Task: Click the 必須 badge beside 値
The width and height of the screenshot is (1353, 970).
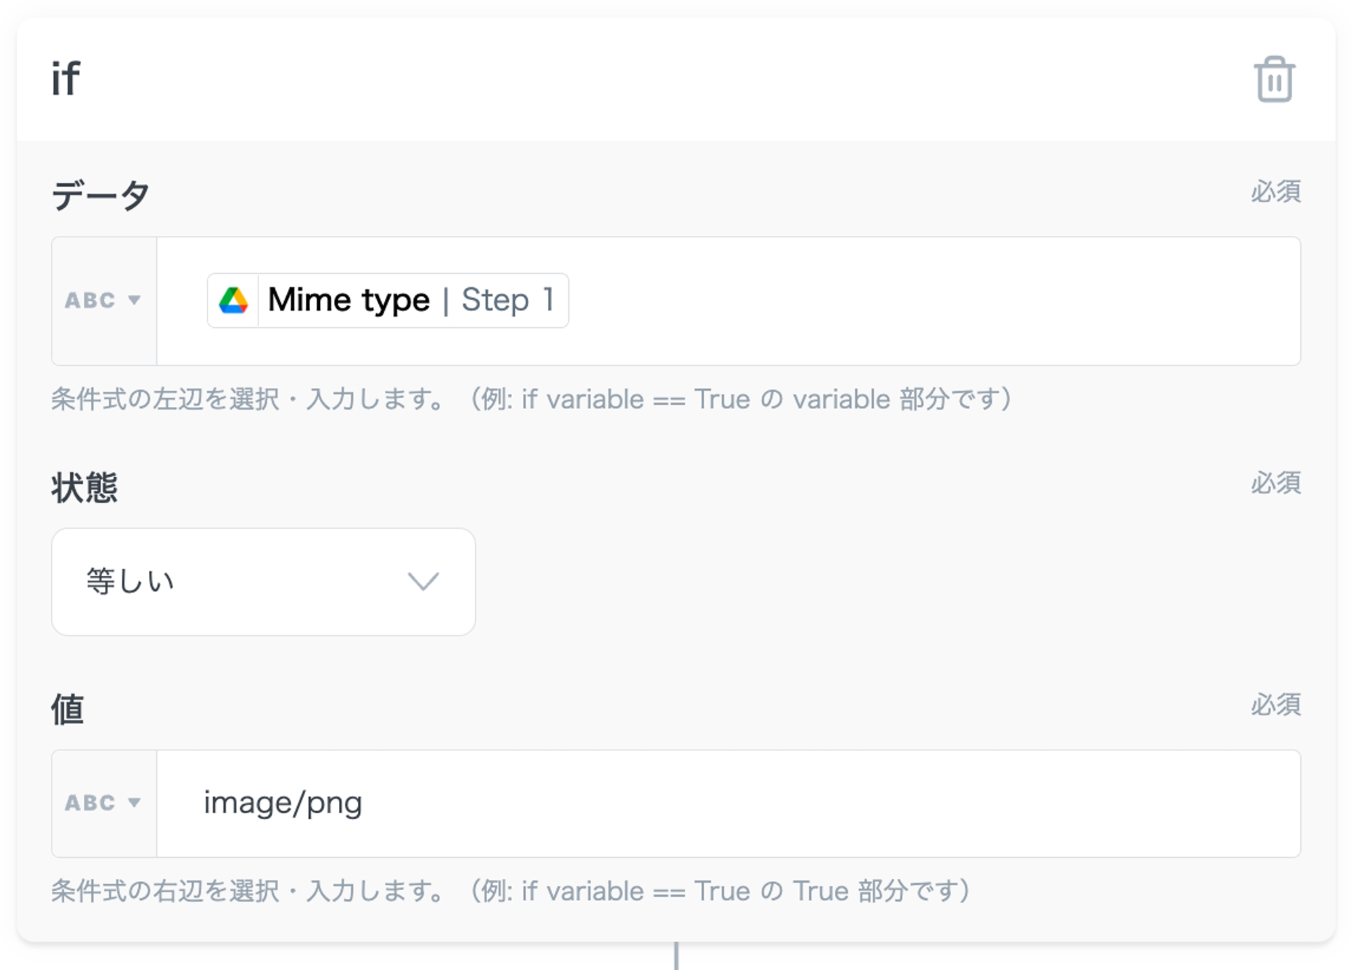Action: 1275,705
